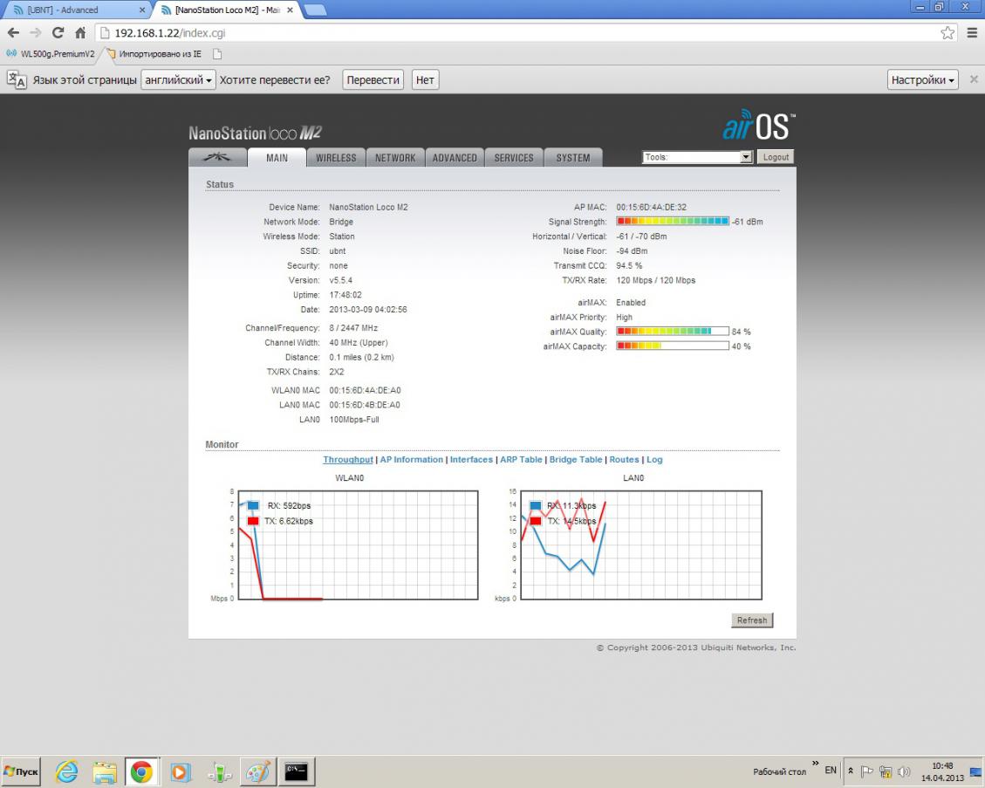Open the WL500g.PremiumV2 bookmark

click(x=51, y=54)
